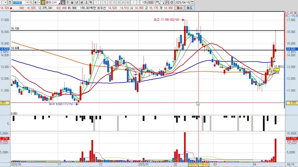Click the 매수 buy button
The height and width of the screenshot is (167, 298).
(x=179, y=8)
